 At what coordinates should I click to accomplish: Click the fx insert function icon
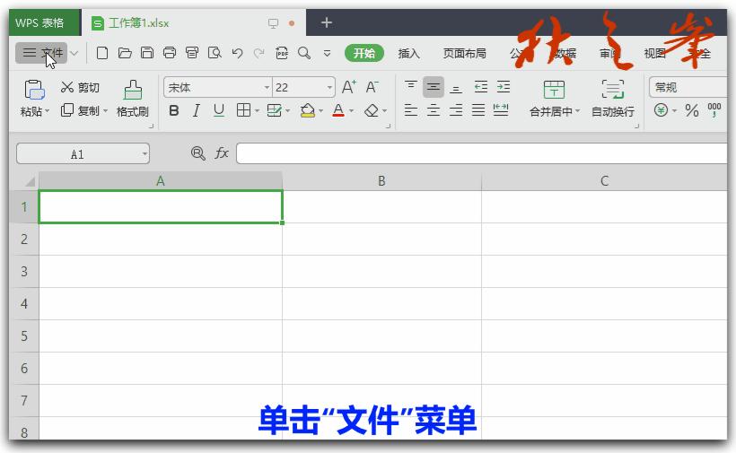(x=221, y=152)
